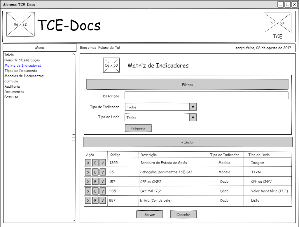This screenshot has height=227, width=299.
Task: Click E button for Etinia row
Action: pyautogui.click(x=95, y=200)
